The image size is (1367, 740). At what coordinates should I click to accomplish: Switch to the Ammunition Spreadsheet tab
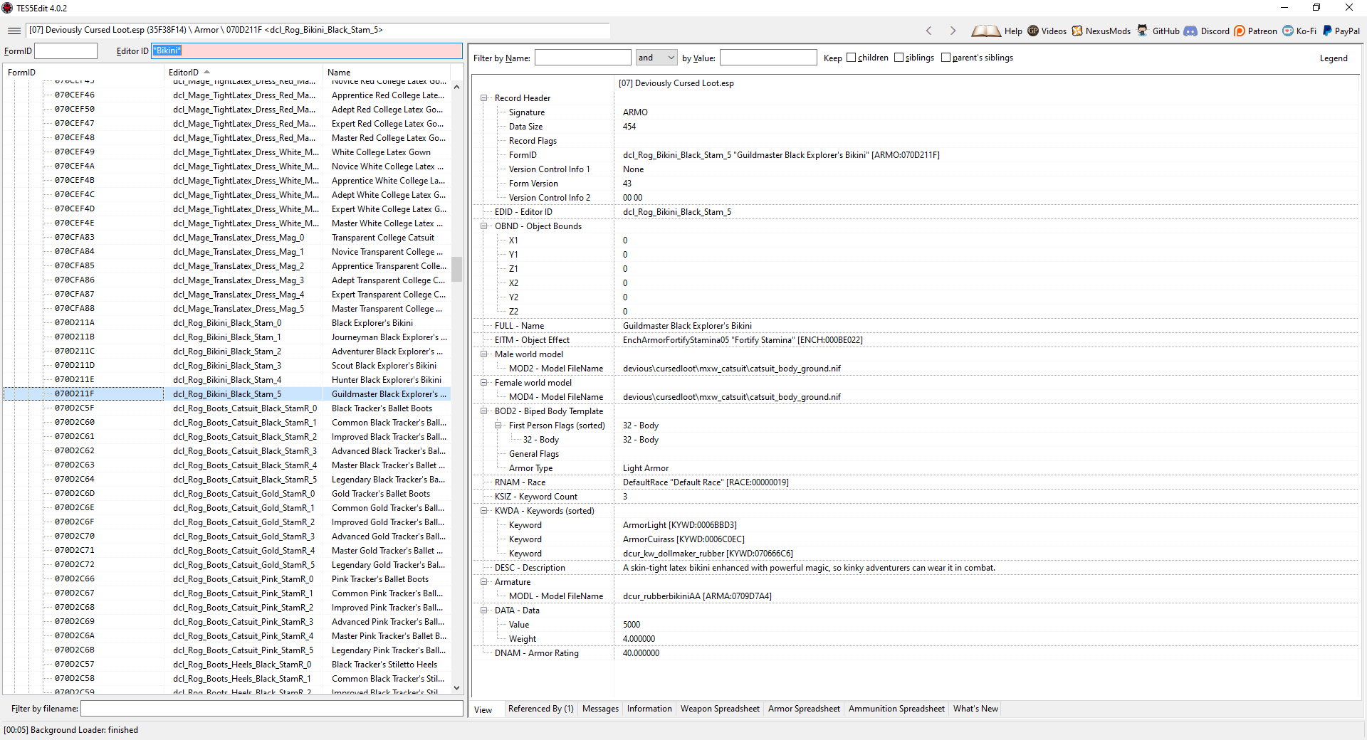click(x=896, y=709)
